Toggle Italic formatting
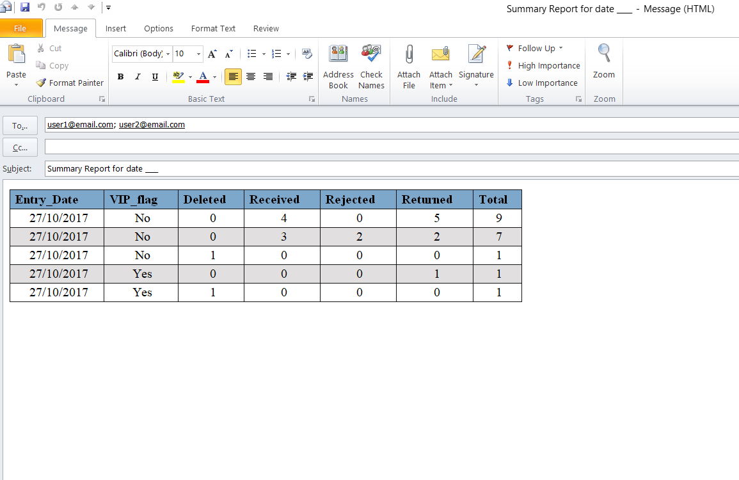The image size is (739, 480). pyautogui.click(x=138, y=76)
